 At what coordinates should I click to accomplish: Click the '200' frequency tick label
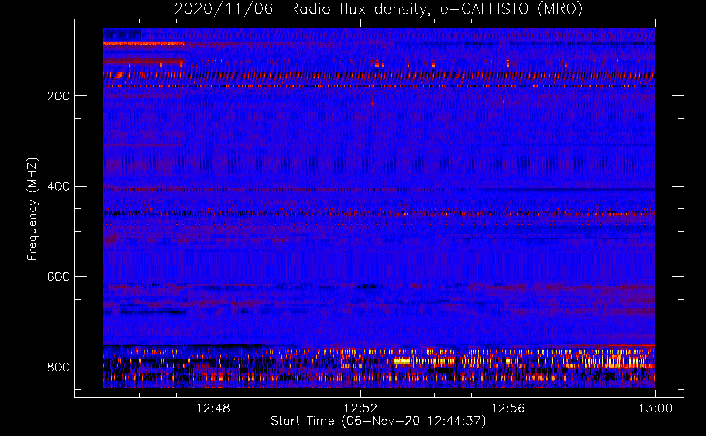[x=58, y=96]
